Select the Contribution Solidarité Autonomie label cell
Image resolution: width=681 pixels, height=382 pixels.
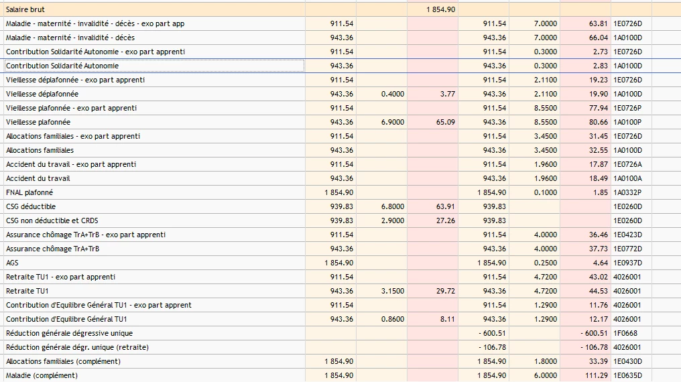pyautogui.click(x=62, y=66)
